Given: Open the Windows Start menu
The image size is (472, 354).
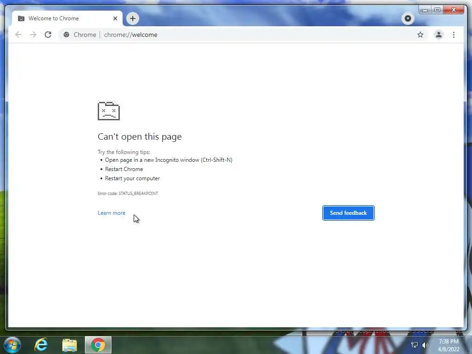Looking at the screenshot, I should [12, 345].
